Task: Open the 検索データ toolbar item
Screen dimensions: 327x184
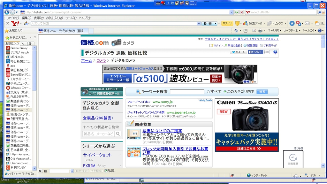Action: coord(253,24)
